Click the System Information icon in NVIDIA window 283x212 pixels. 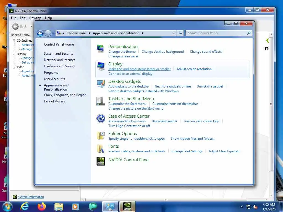tap(15, 197)
